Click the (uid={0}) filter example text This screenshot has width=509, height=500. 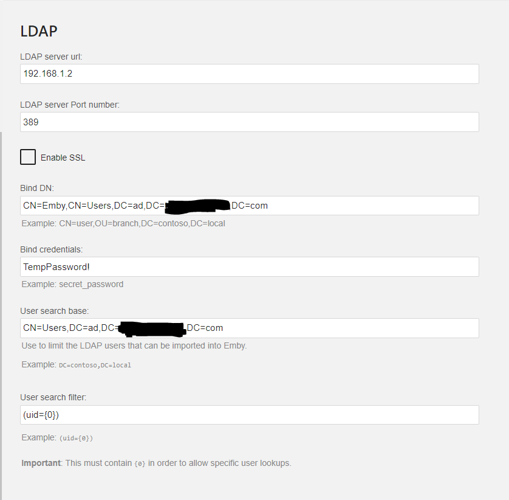pyautogui.click(x=75, y=438)
